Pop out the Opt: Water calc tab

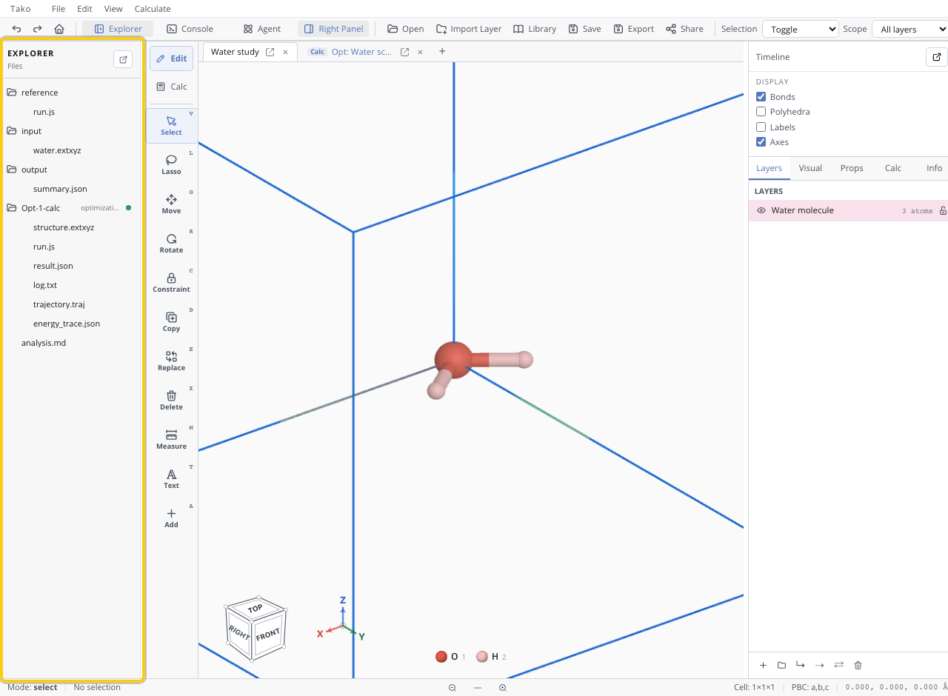[x=405, y=52]
